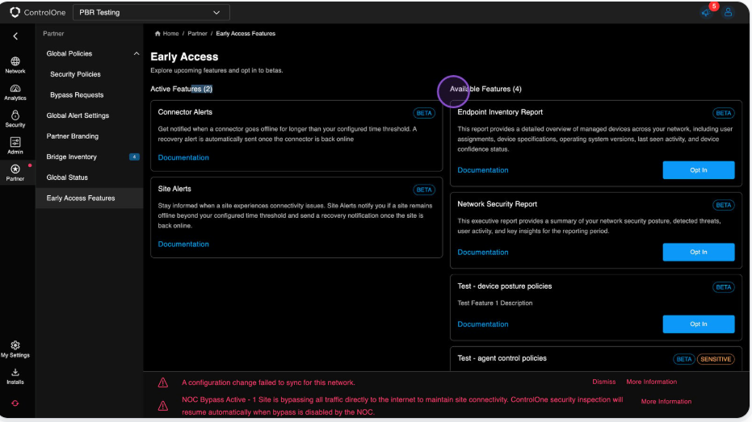Open the Installs download icon
752x422 pixels.
15,372
